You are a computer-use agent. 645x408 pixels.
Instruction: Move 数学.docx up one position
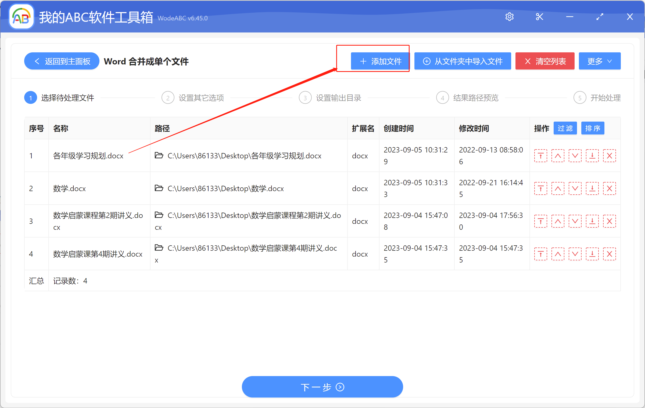coord(558,188)
